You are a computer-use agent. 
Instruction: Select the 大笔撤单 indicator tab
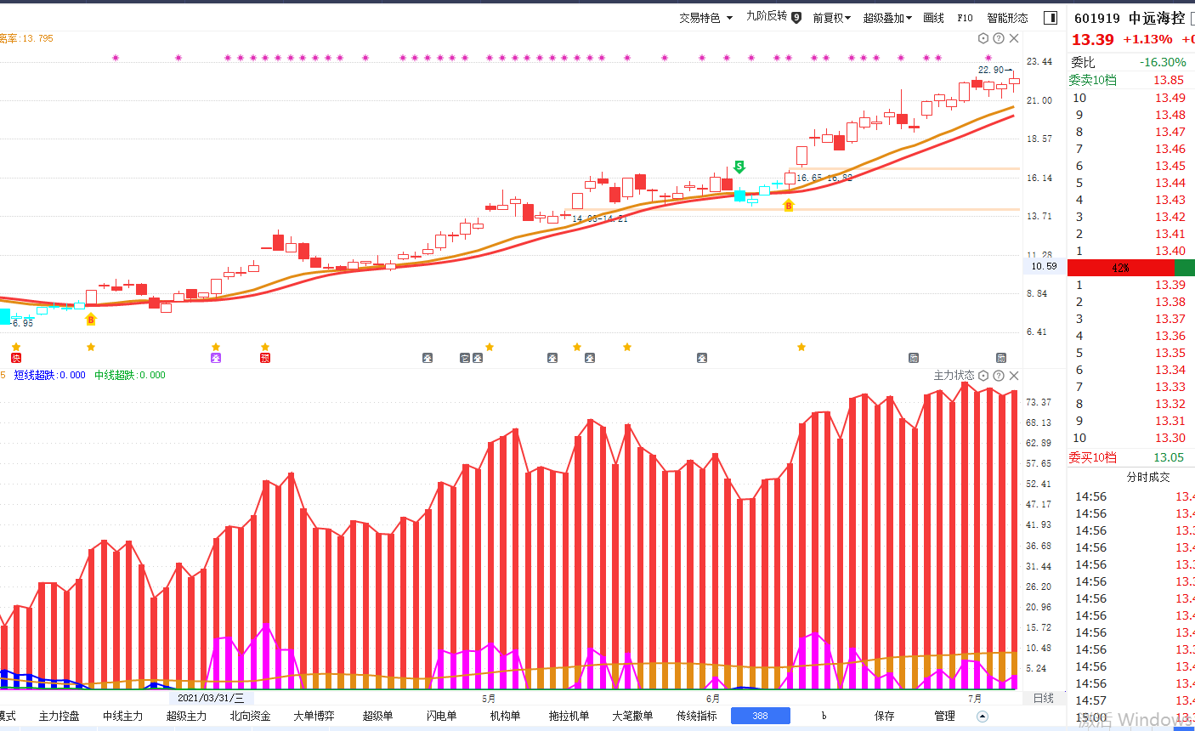tap(632, 716)
